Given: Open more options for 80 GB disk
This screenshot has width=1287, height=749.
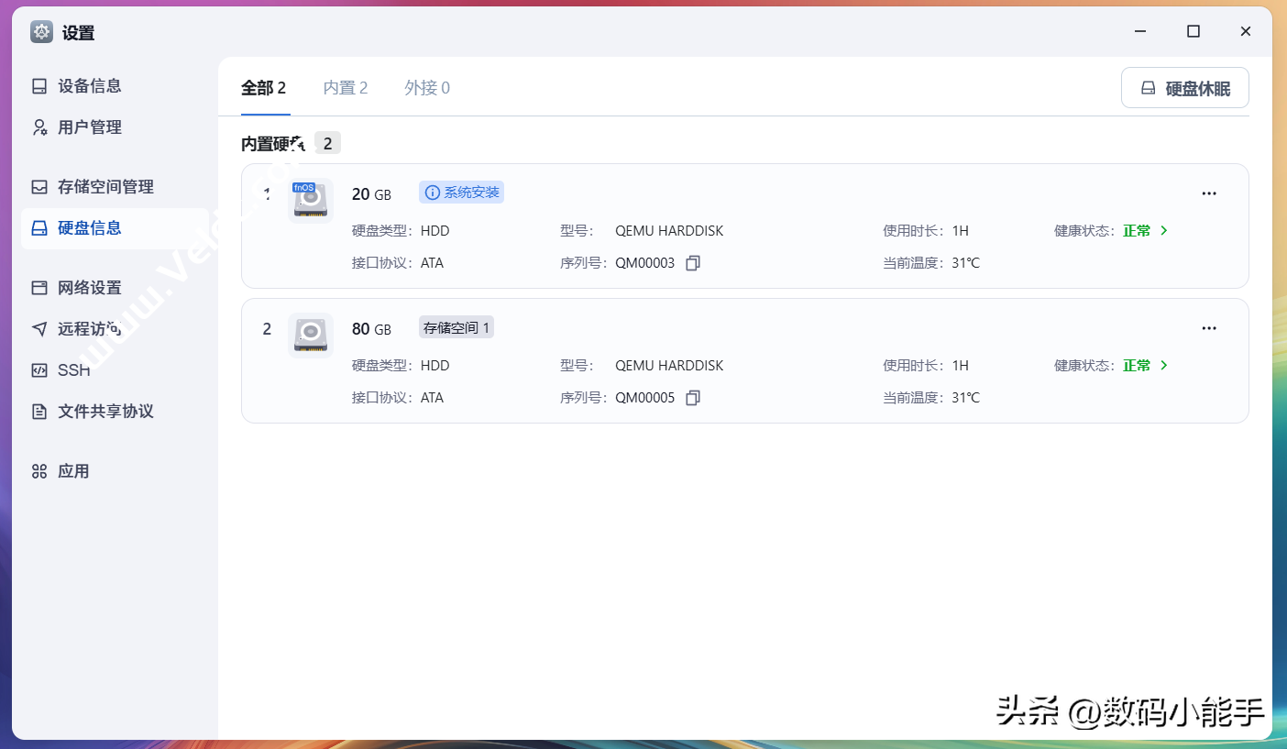Looking at the screenshot, I should coord(1208,328).
